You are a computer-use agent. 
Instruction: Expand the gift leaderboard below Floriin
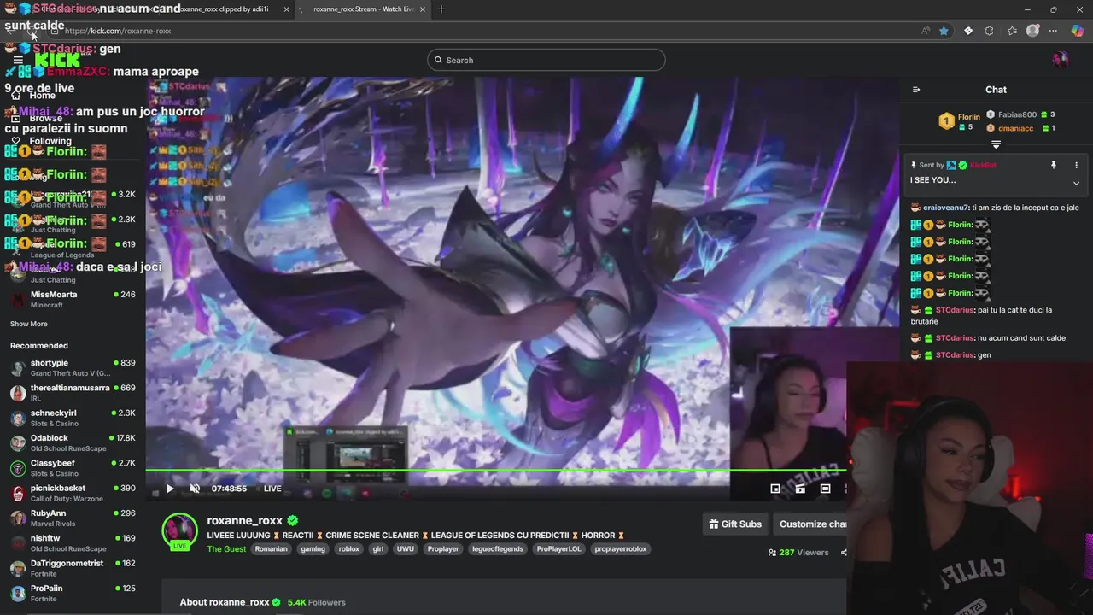pyautogui.click(x=996, y=144)
